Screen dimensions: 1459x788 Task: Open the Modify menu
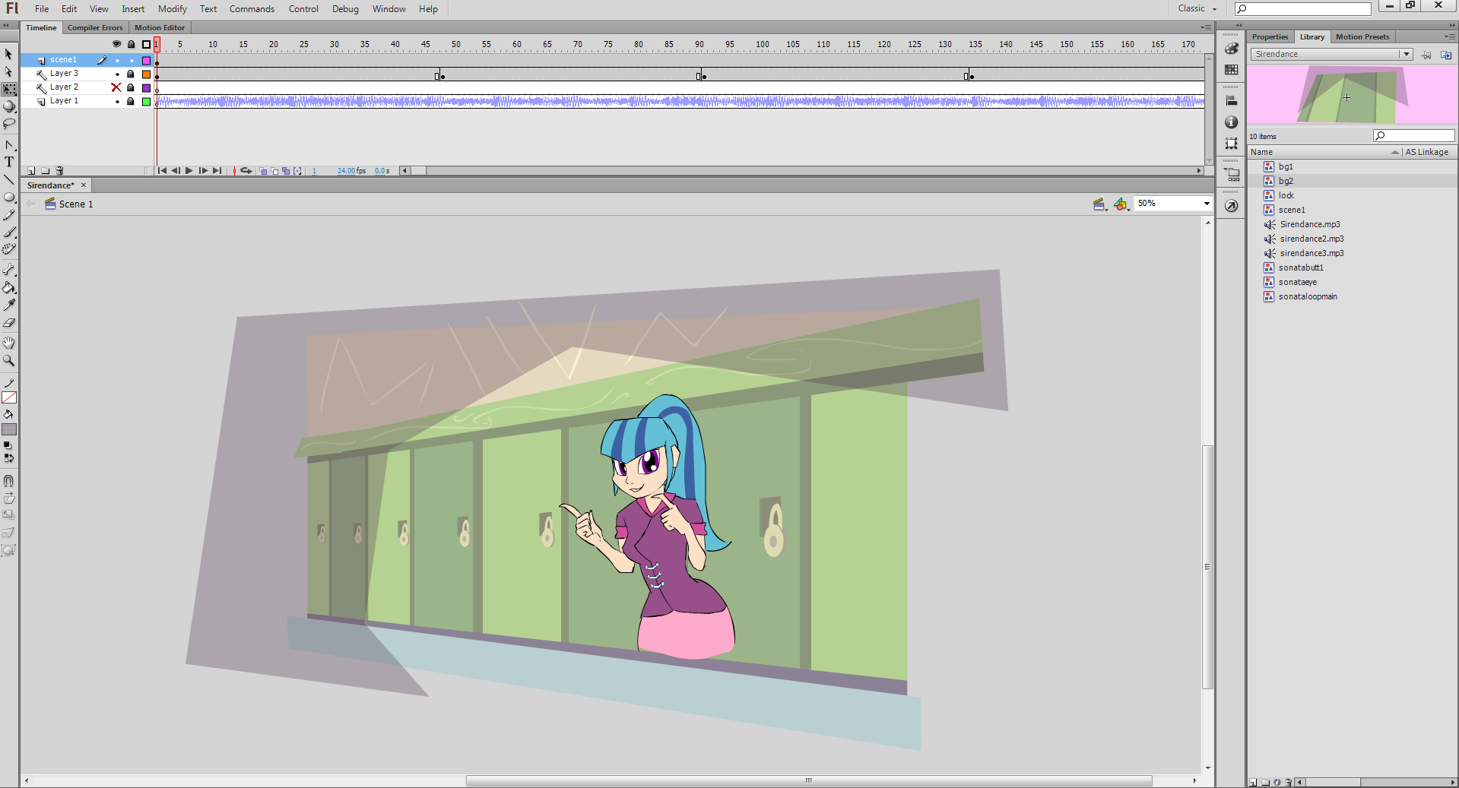coord(172,9)
